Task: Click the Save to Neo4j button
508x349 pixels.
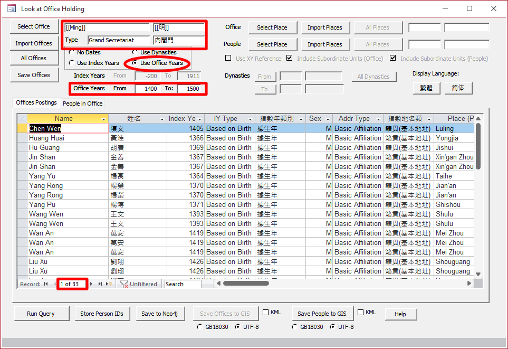Action: 159,314
